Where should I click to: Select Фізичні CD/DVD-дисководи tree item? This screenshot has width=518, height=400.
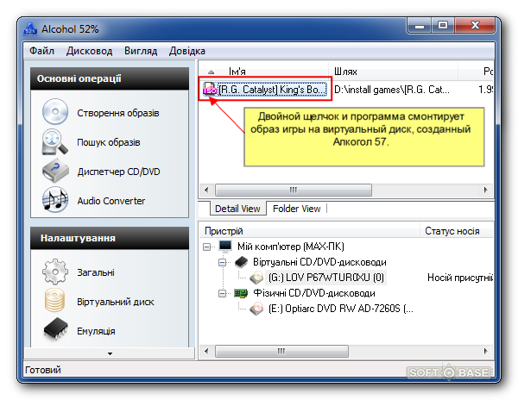point(314,293)
